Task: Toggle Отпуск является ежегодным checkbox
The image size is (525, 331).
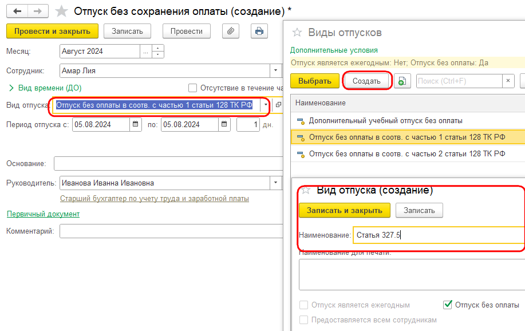Action: coord(303,305)
